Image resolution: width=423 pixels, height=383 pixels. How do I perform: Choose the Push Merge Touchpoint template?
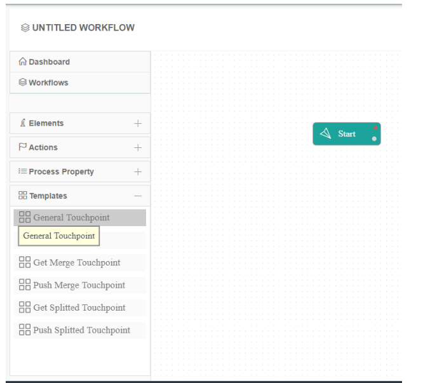point(79,285)
